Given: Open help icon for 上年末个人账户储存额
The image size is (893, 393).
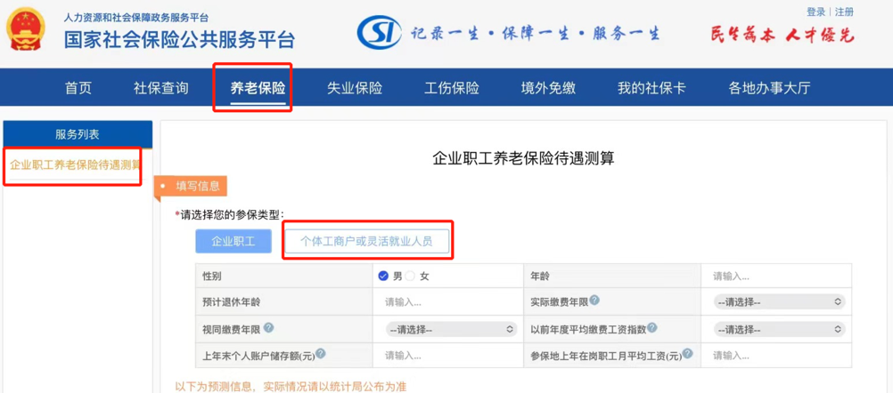Looking at the screenshot, I should (x=321, y=354).
